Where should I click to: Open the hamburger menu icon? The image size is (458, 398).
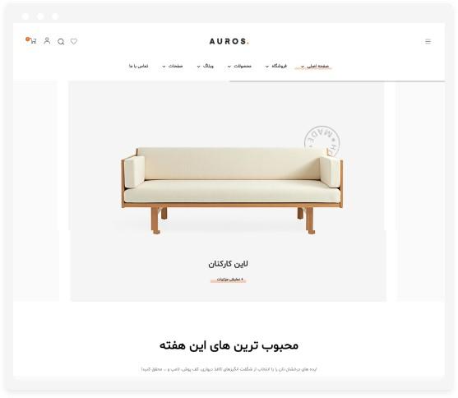[428, 41]
